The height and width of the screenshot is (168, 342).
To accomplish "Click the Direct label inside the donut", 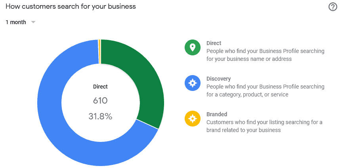I will click(x=100, y=87).
